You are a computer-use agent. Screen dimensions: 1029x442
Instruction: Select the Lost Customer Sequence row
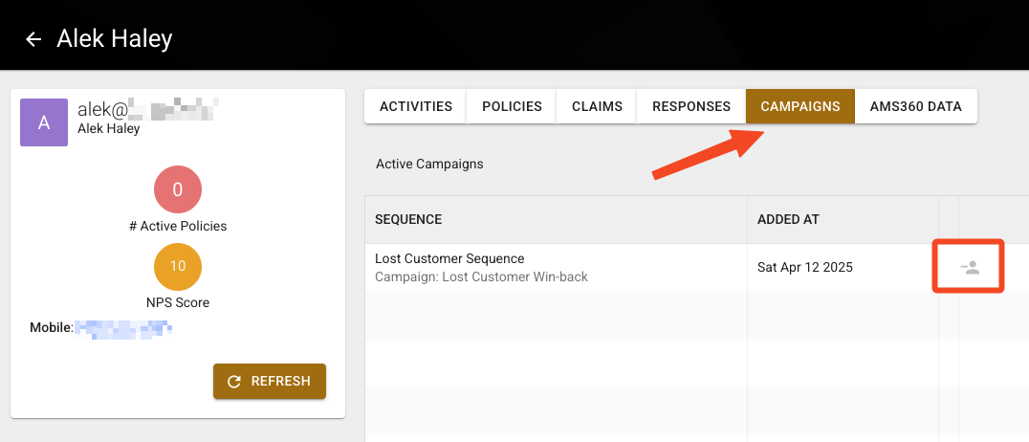tap(449, 258)
